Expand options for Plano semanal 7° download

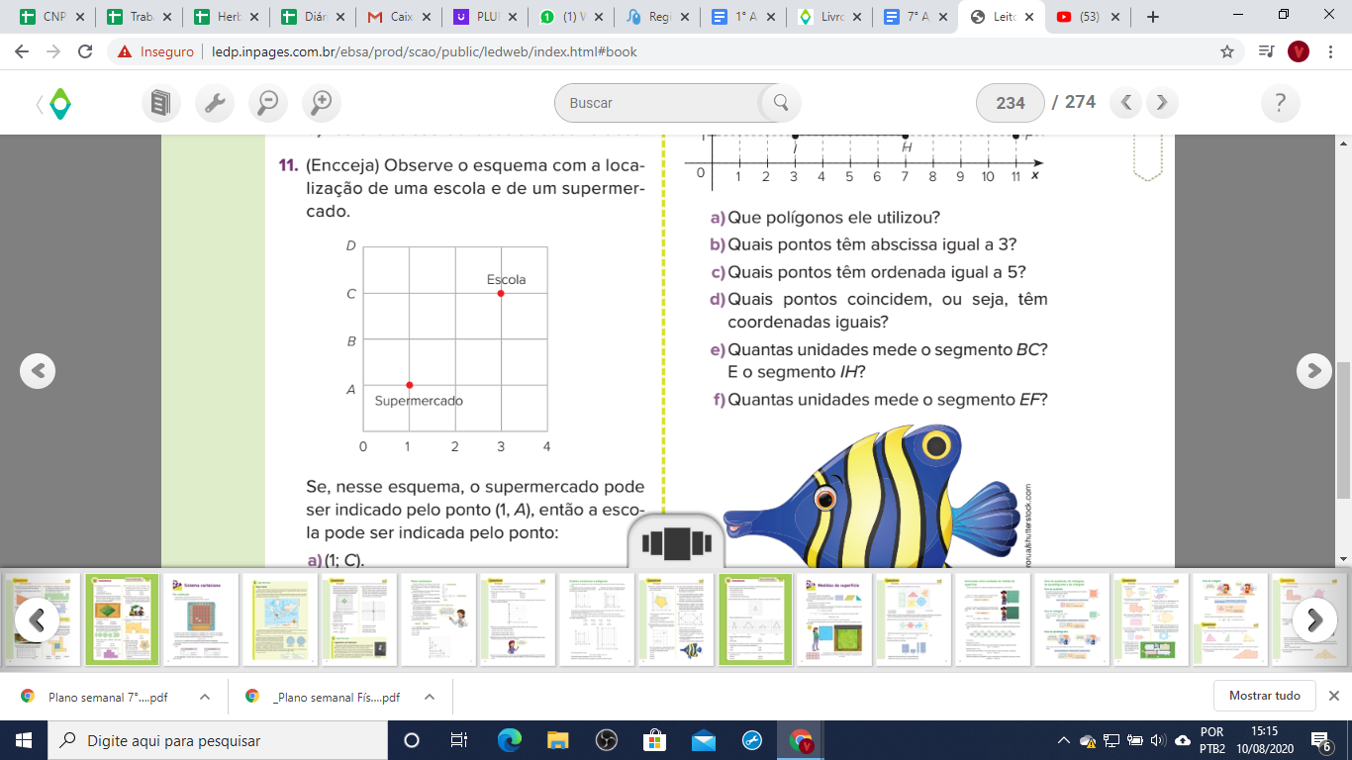[x=205, y=697]
